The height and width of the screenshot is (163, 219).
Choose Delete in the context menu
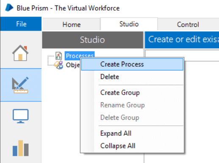pyautogui.click(x=132, y=77)
